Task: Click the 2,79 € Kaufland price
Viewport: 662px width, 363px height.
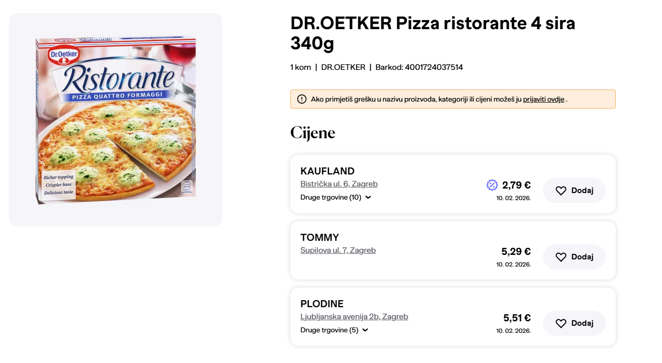Action: click(x=516, y=185)
